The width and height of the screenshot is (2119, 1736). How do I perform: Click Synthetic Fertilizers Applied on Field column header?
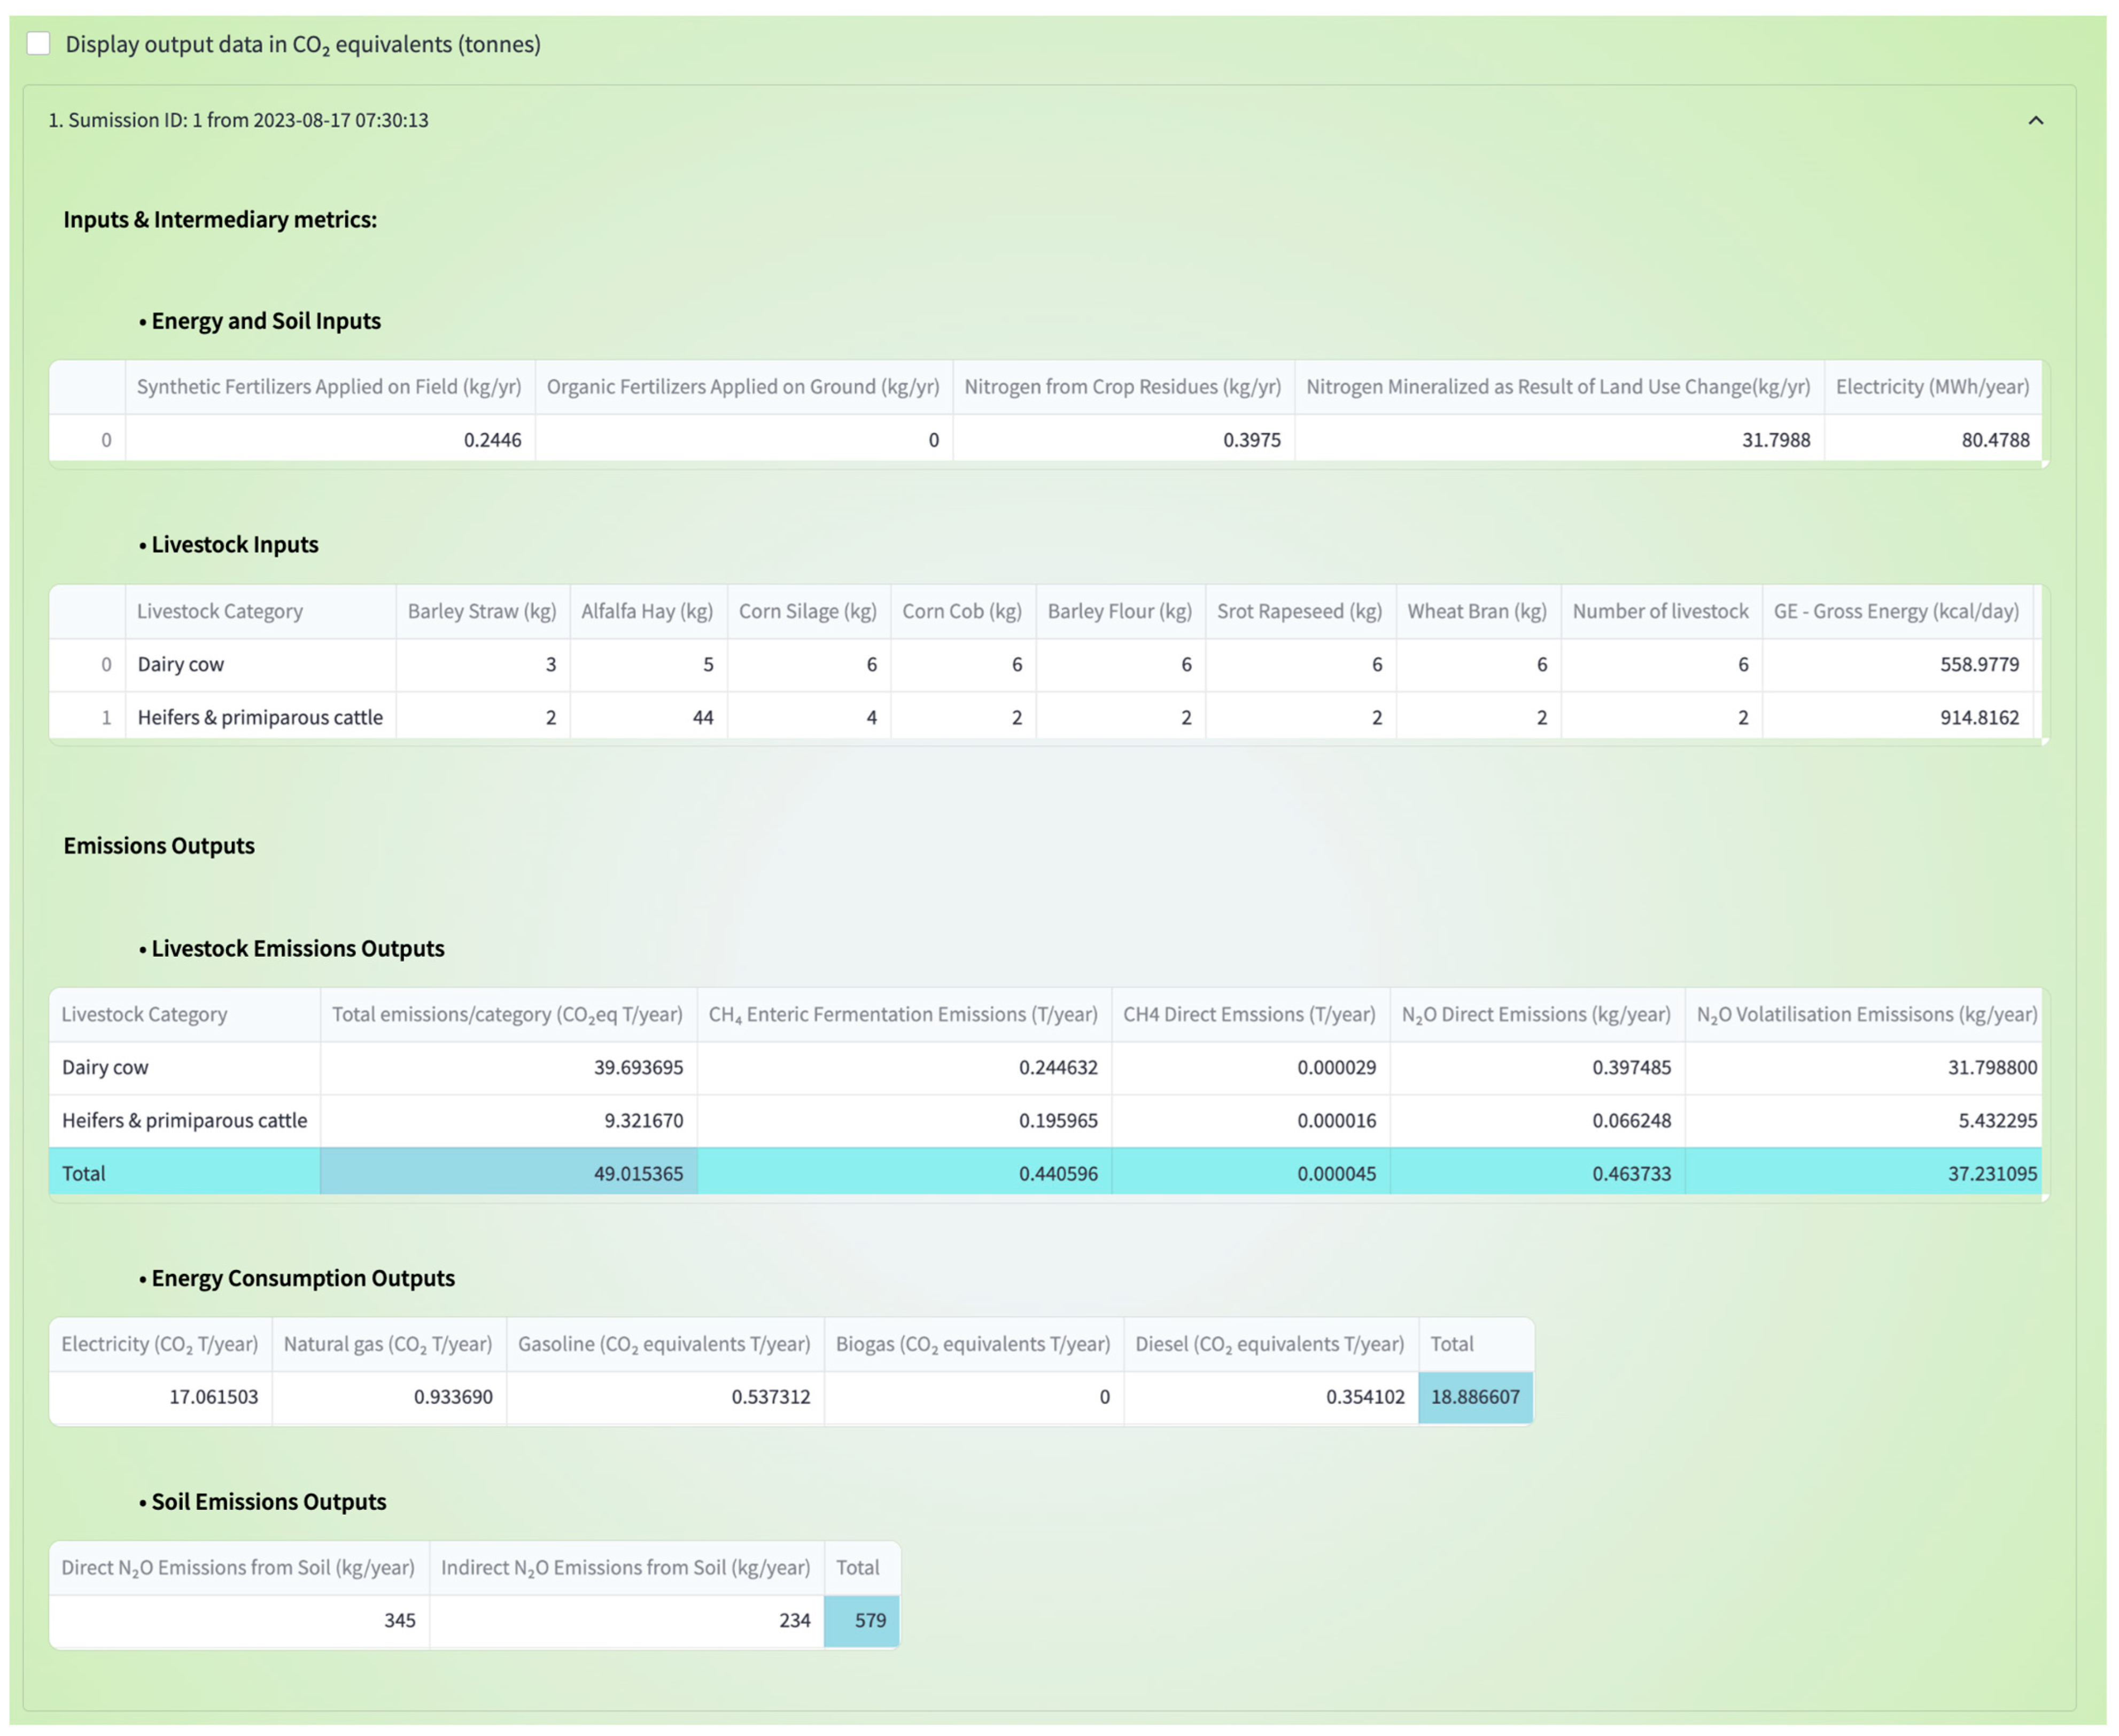pos(329,387)
